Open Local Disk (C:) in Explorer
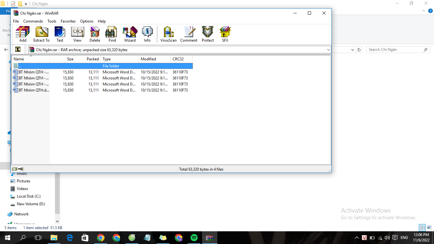The width and height of the screenshot is (434, 244). [x=29, y=196]
